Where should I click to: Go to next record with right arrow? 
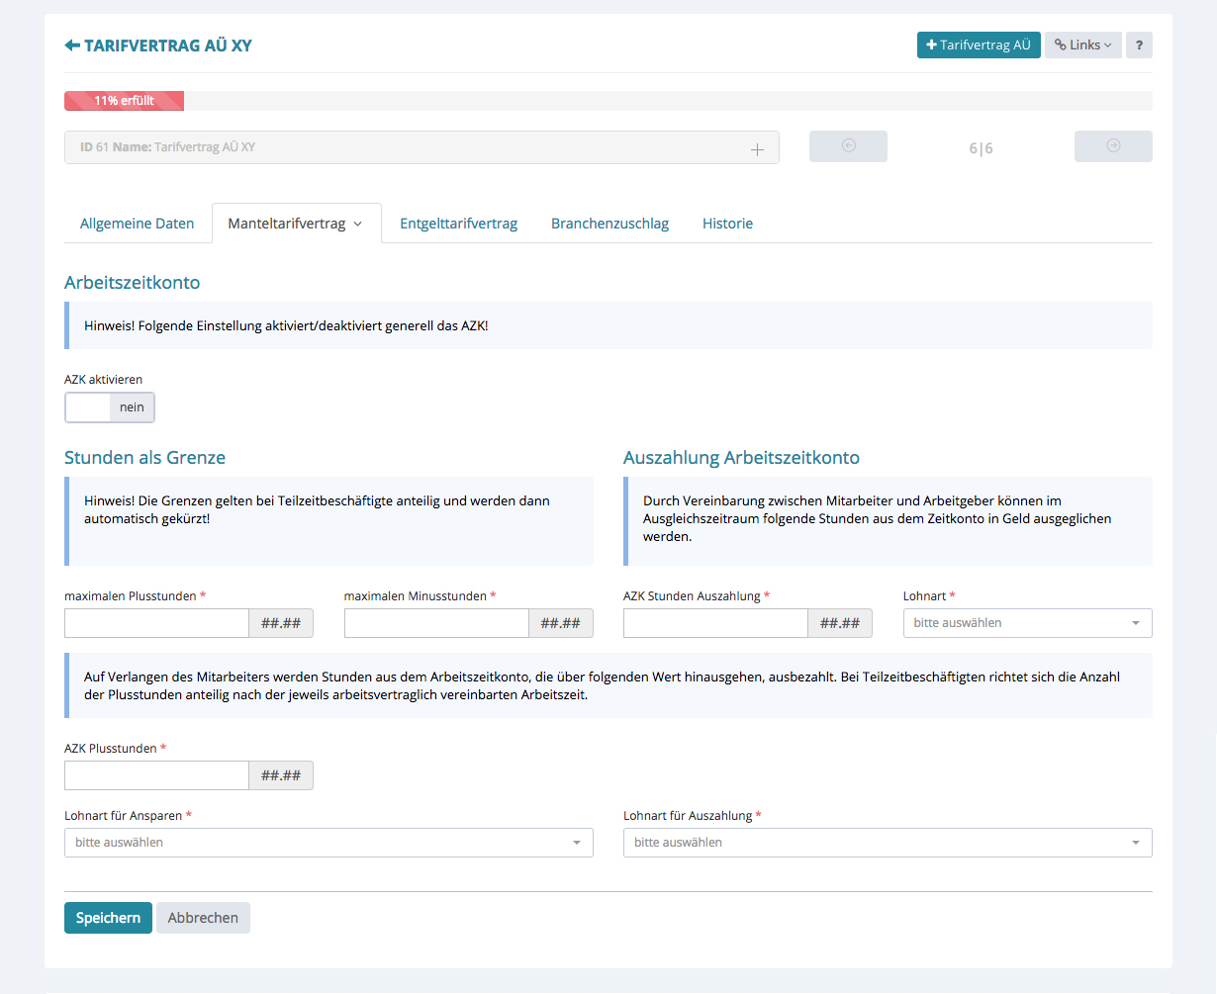pos(1113,146)
